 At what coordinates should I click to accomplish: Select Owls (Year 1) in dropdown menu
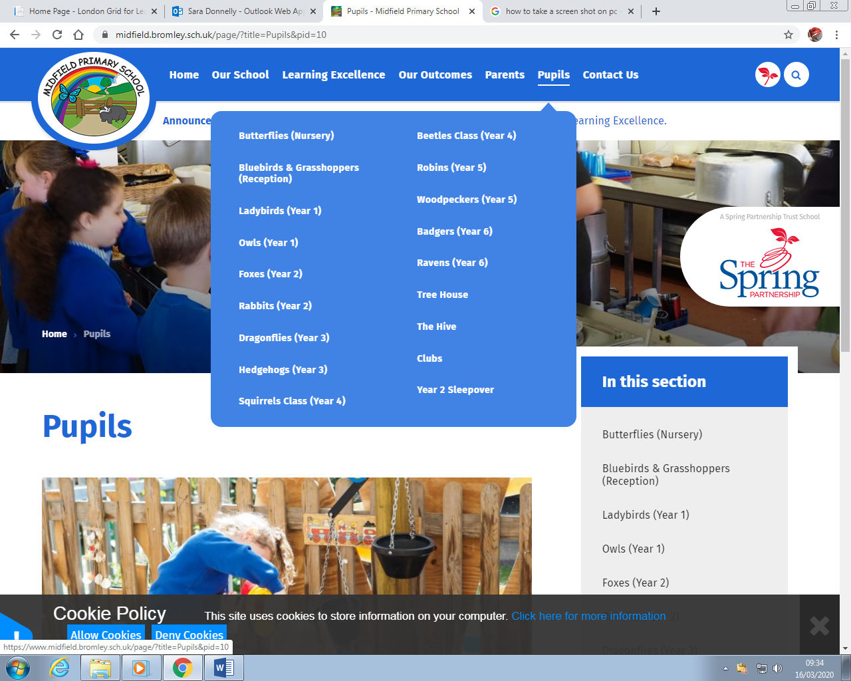[x=269, y=243]
